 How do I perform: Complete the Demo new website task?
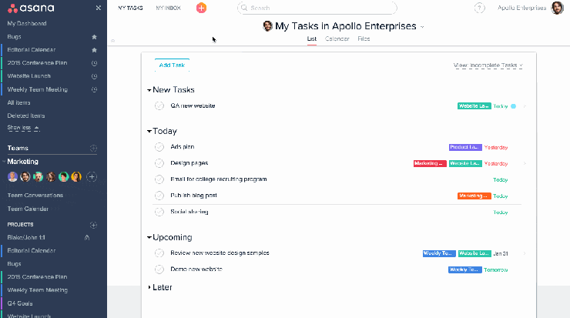point(159,269)
